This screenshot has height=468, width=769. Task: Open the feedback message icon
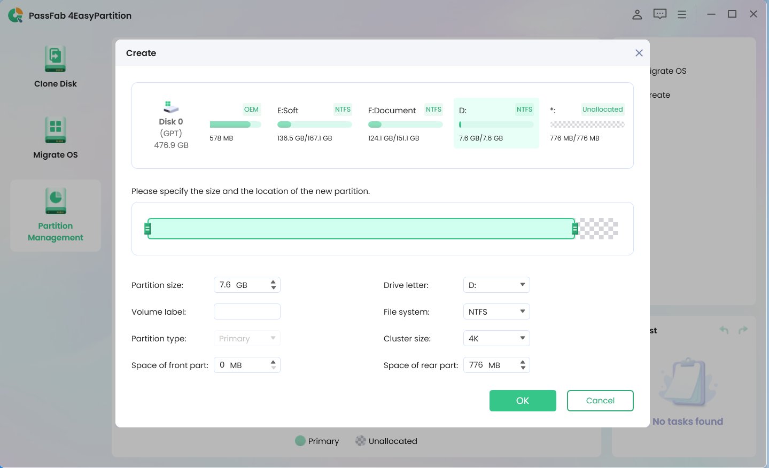coord(659,14)
